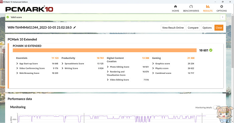This screenshot has height=123, width=234.
Task: Click the orange PCMark 10 Extended score bar
Action: [105, 50]
